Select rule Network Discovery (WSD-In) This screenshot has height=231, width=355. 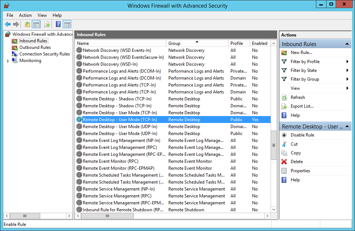[x=173, y=64]
